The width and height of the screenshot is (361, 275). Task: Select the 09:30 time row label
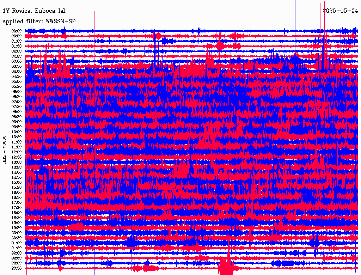[x=17, y=127]
